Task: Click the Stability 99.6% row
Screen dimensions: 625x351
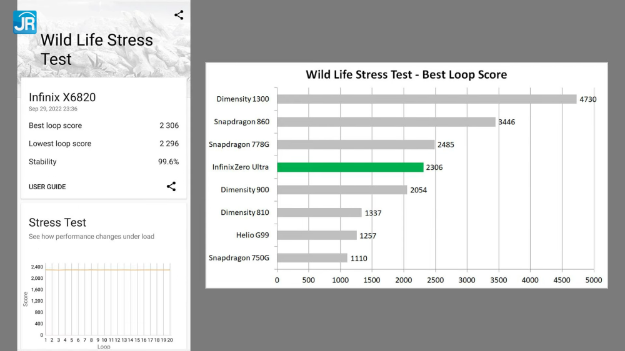Action: click(103, 162)
